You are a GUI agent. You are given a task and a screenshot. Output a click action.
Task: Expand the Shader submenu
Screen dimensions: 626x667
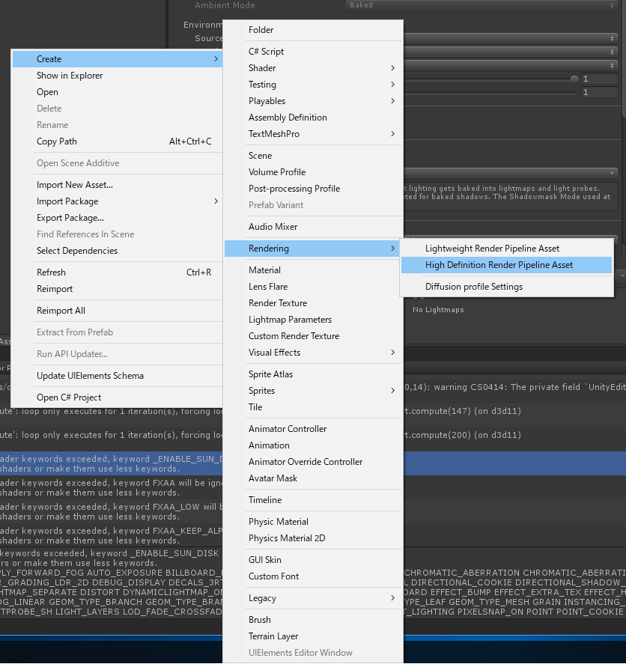313,68
